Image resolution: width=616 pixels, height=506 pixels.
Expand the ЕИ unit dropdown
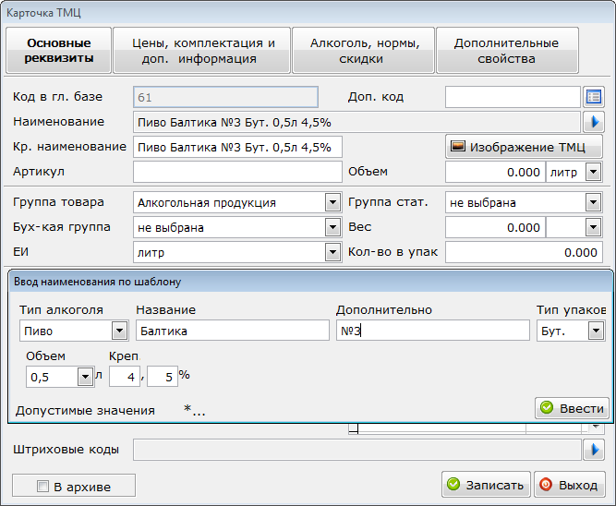click(332, 252)
